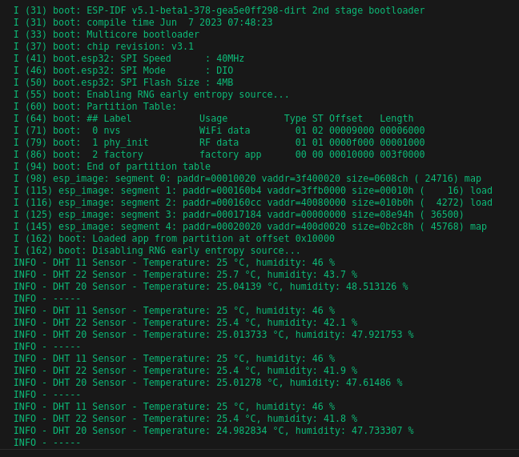Click the End of partition table line

click(112, 166)
